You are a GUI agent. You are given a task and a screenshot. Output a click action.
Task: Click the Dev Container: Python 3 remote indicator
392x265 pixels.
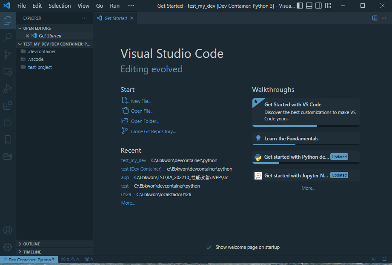29,259
